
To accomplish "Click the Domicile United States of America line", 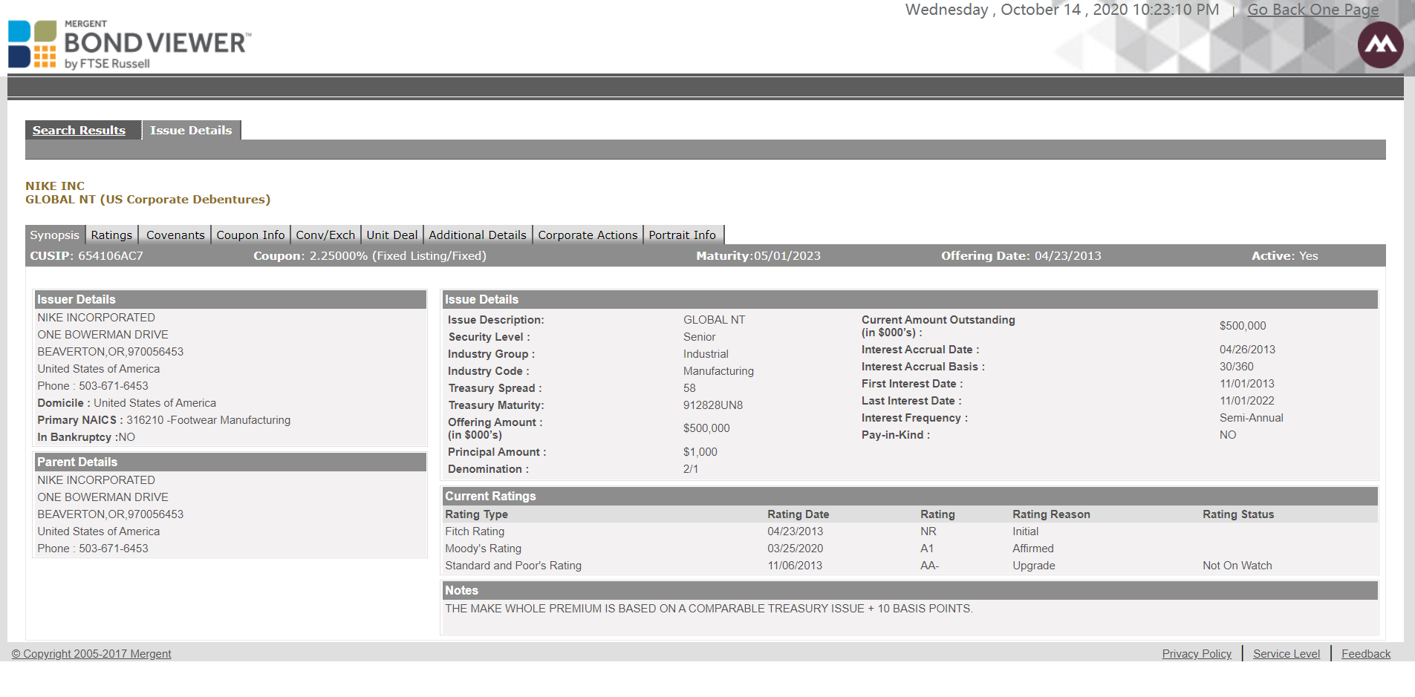I will coord(127,403).
